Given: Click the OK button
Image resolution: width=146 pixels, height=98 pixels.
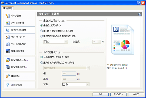Looking at the screenshot, I should [x=101, y=94].
